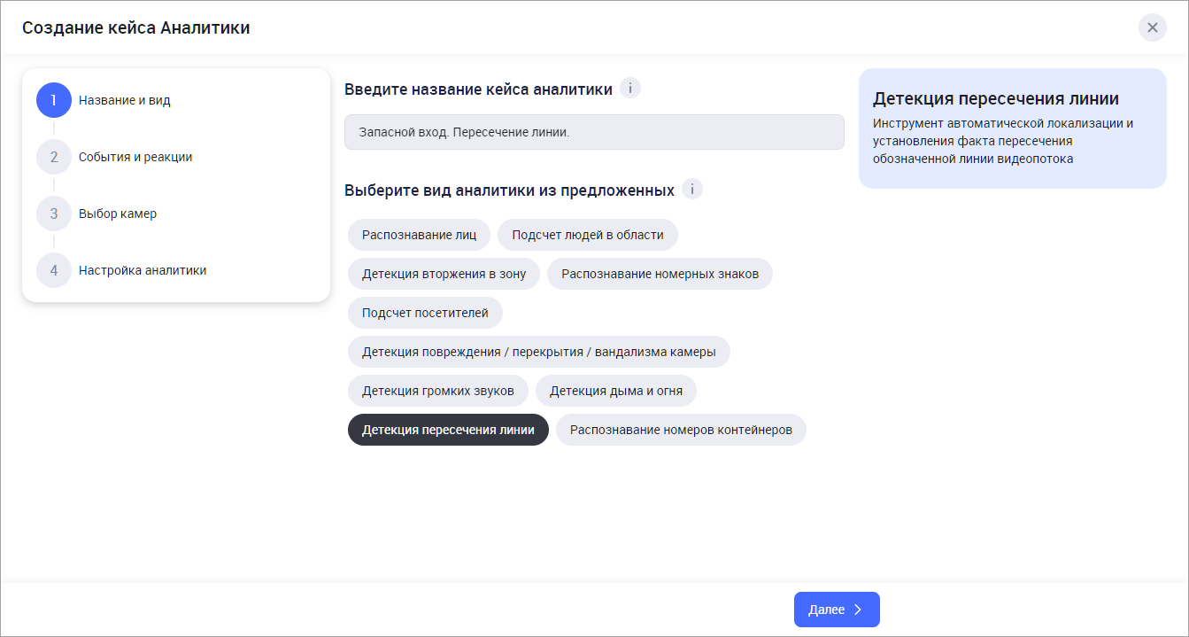Screen dimensions: 1189x637
Task: Select "Распознавание номеров контейнеров" chip
Action: click(x=681, y=430)
